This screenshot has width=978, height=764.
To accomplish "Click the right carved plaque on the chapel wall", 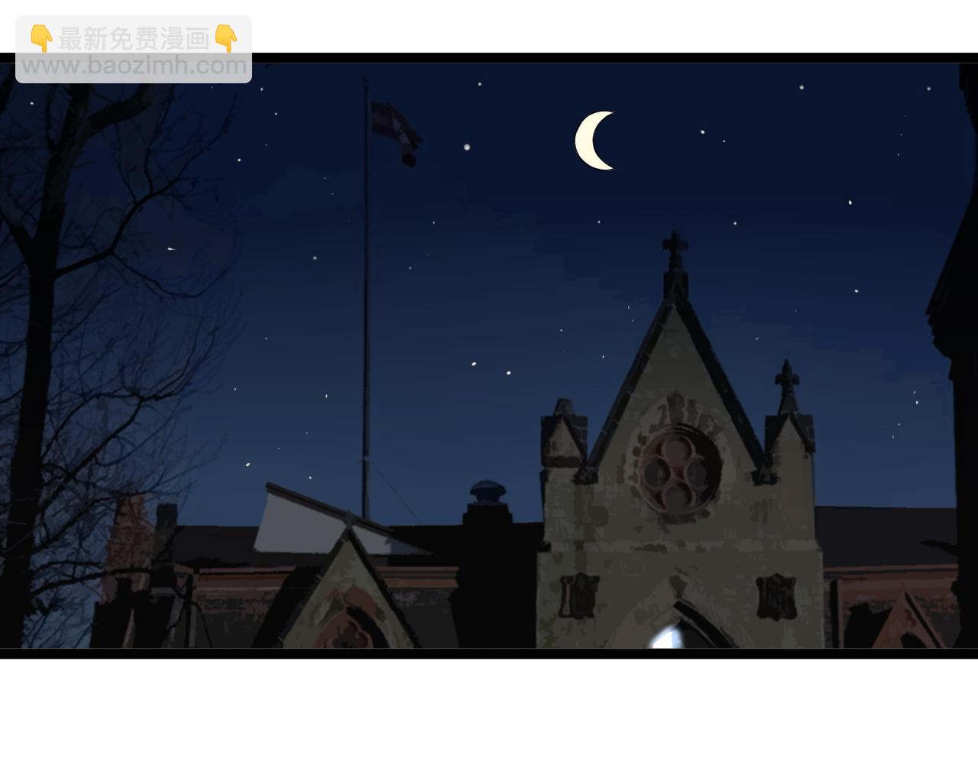I will point(776,596).
